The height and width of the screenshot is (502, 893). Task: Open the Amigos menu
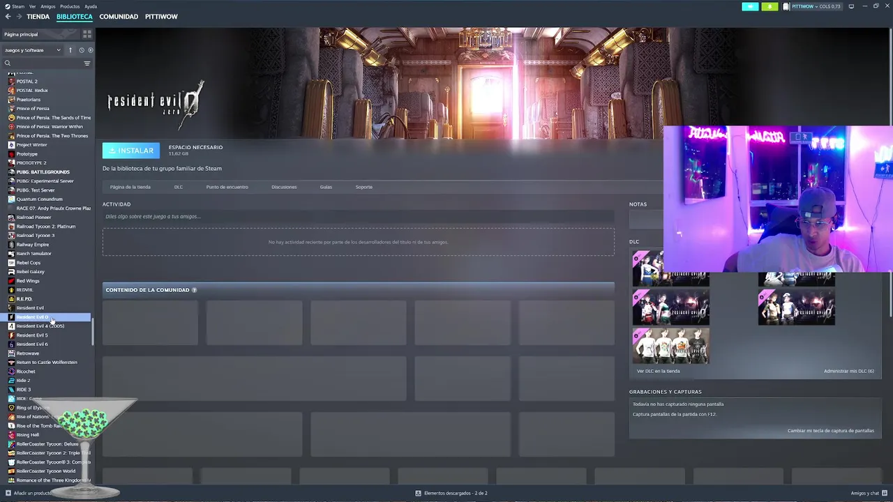coord(48,6)
